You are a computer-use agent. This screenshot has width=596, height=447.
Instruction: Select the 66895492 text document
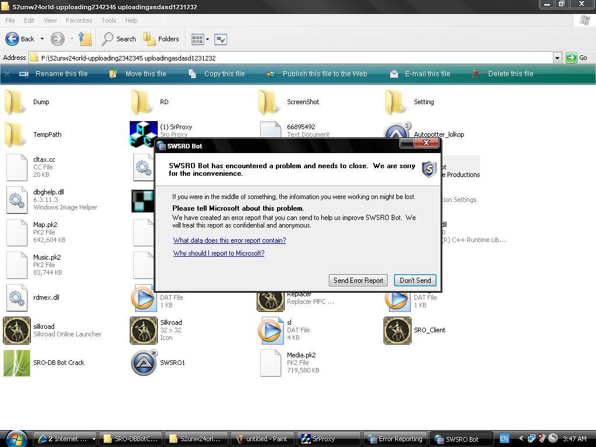(295, 130)
